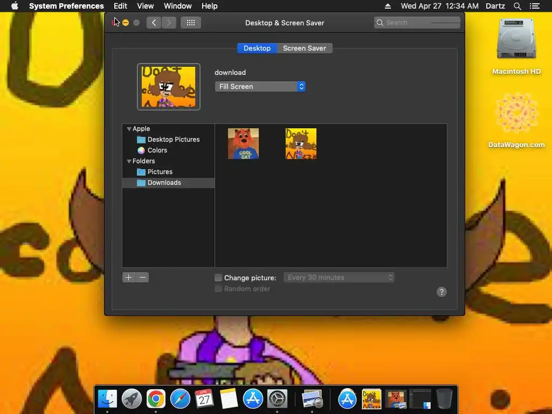This screenshot has width=552, height=414.
Task: Click the magnifier in the preferences search field
Action: click(x=380, y=23)
